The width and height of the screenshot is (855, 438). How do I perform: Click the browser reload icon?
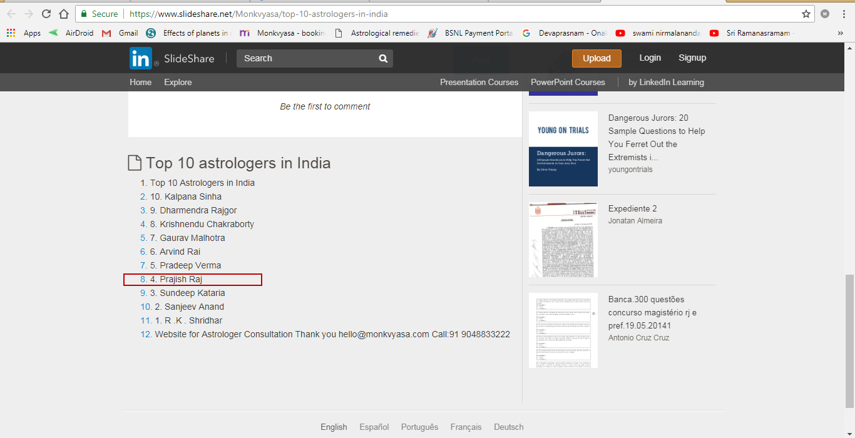click(x=46, y=13)
